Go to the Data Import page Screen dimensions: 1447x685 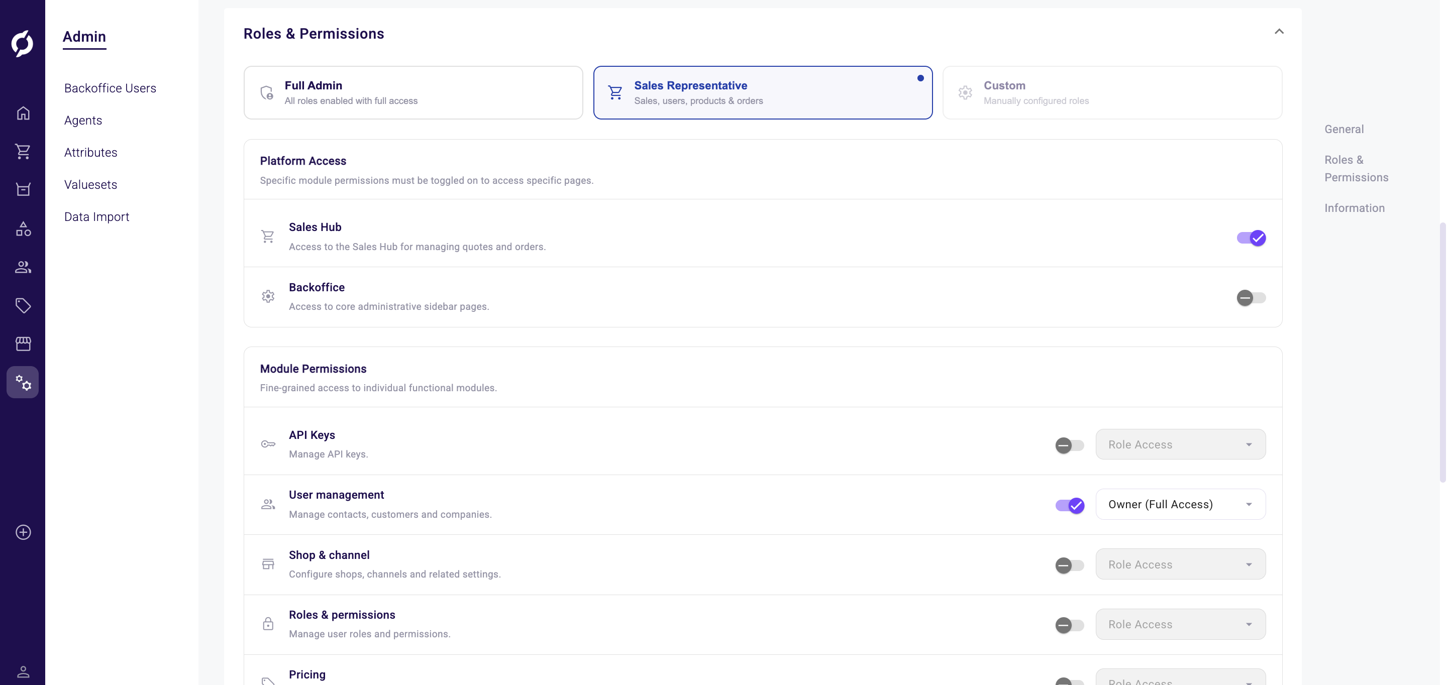pyautogui.click(x=96, y=217)
